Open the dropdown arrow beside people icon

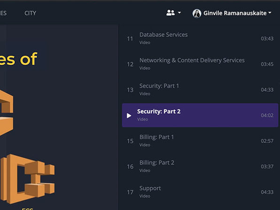click(x=179, y=13)
